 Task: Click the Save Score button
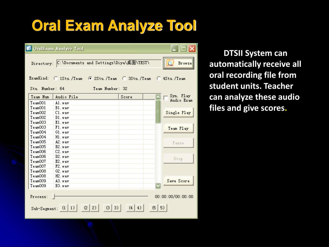coord(178,181)
